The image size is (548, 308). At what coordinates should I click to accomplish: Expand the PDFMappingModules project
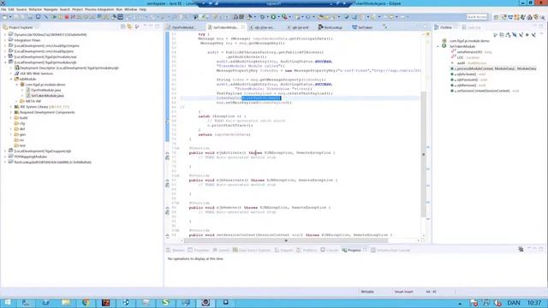pos(5,157)
